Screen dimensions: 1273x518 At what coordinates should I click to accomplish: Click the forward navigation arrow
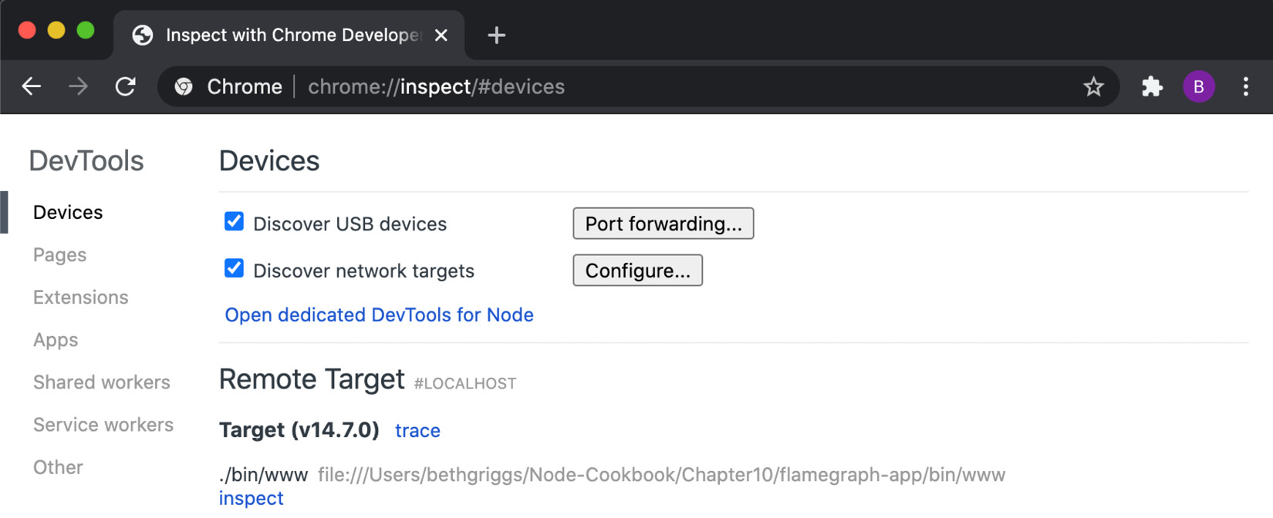pos(78,86)
